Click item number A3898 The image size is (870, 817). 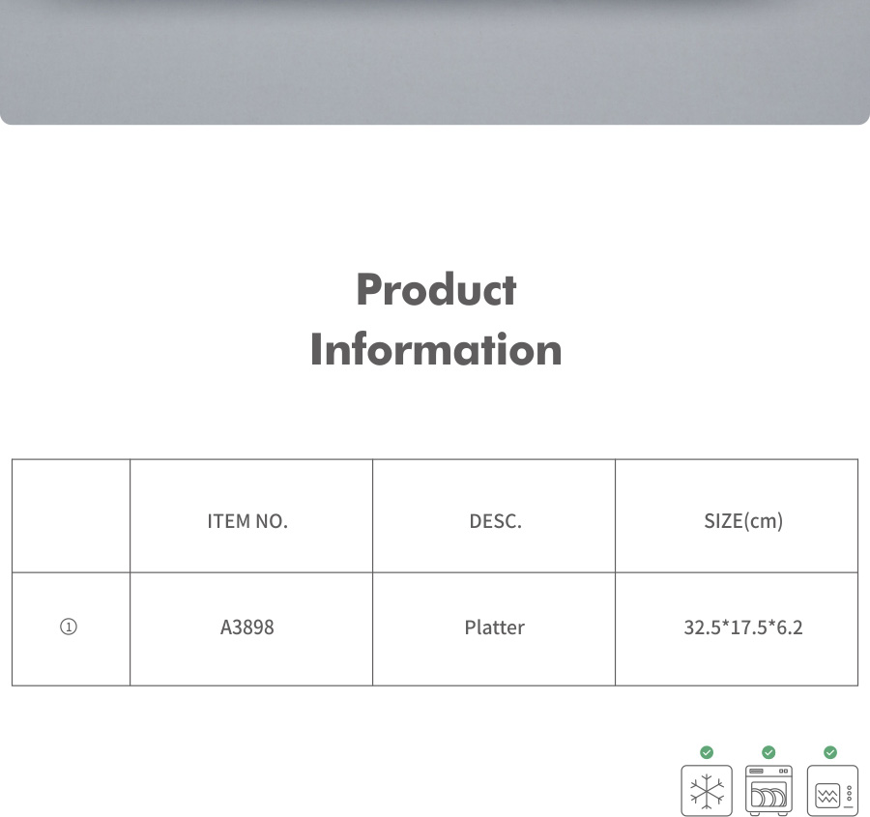247,627
